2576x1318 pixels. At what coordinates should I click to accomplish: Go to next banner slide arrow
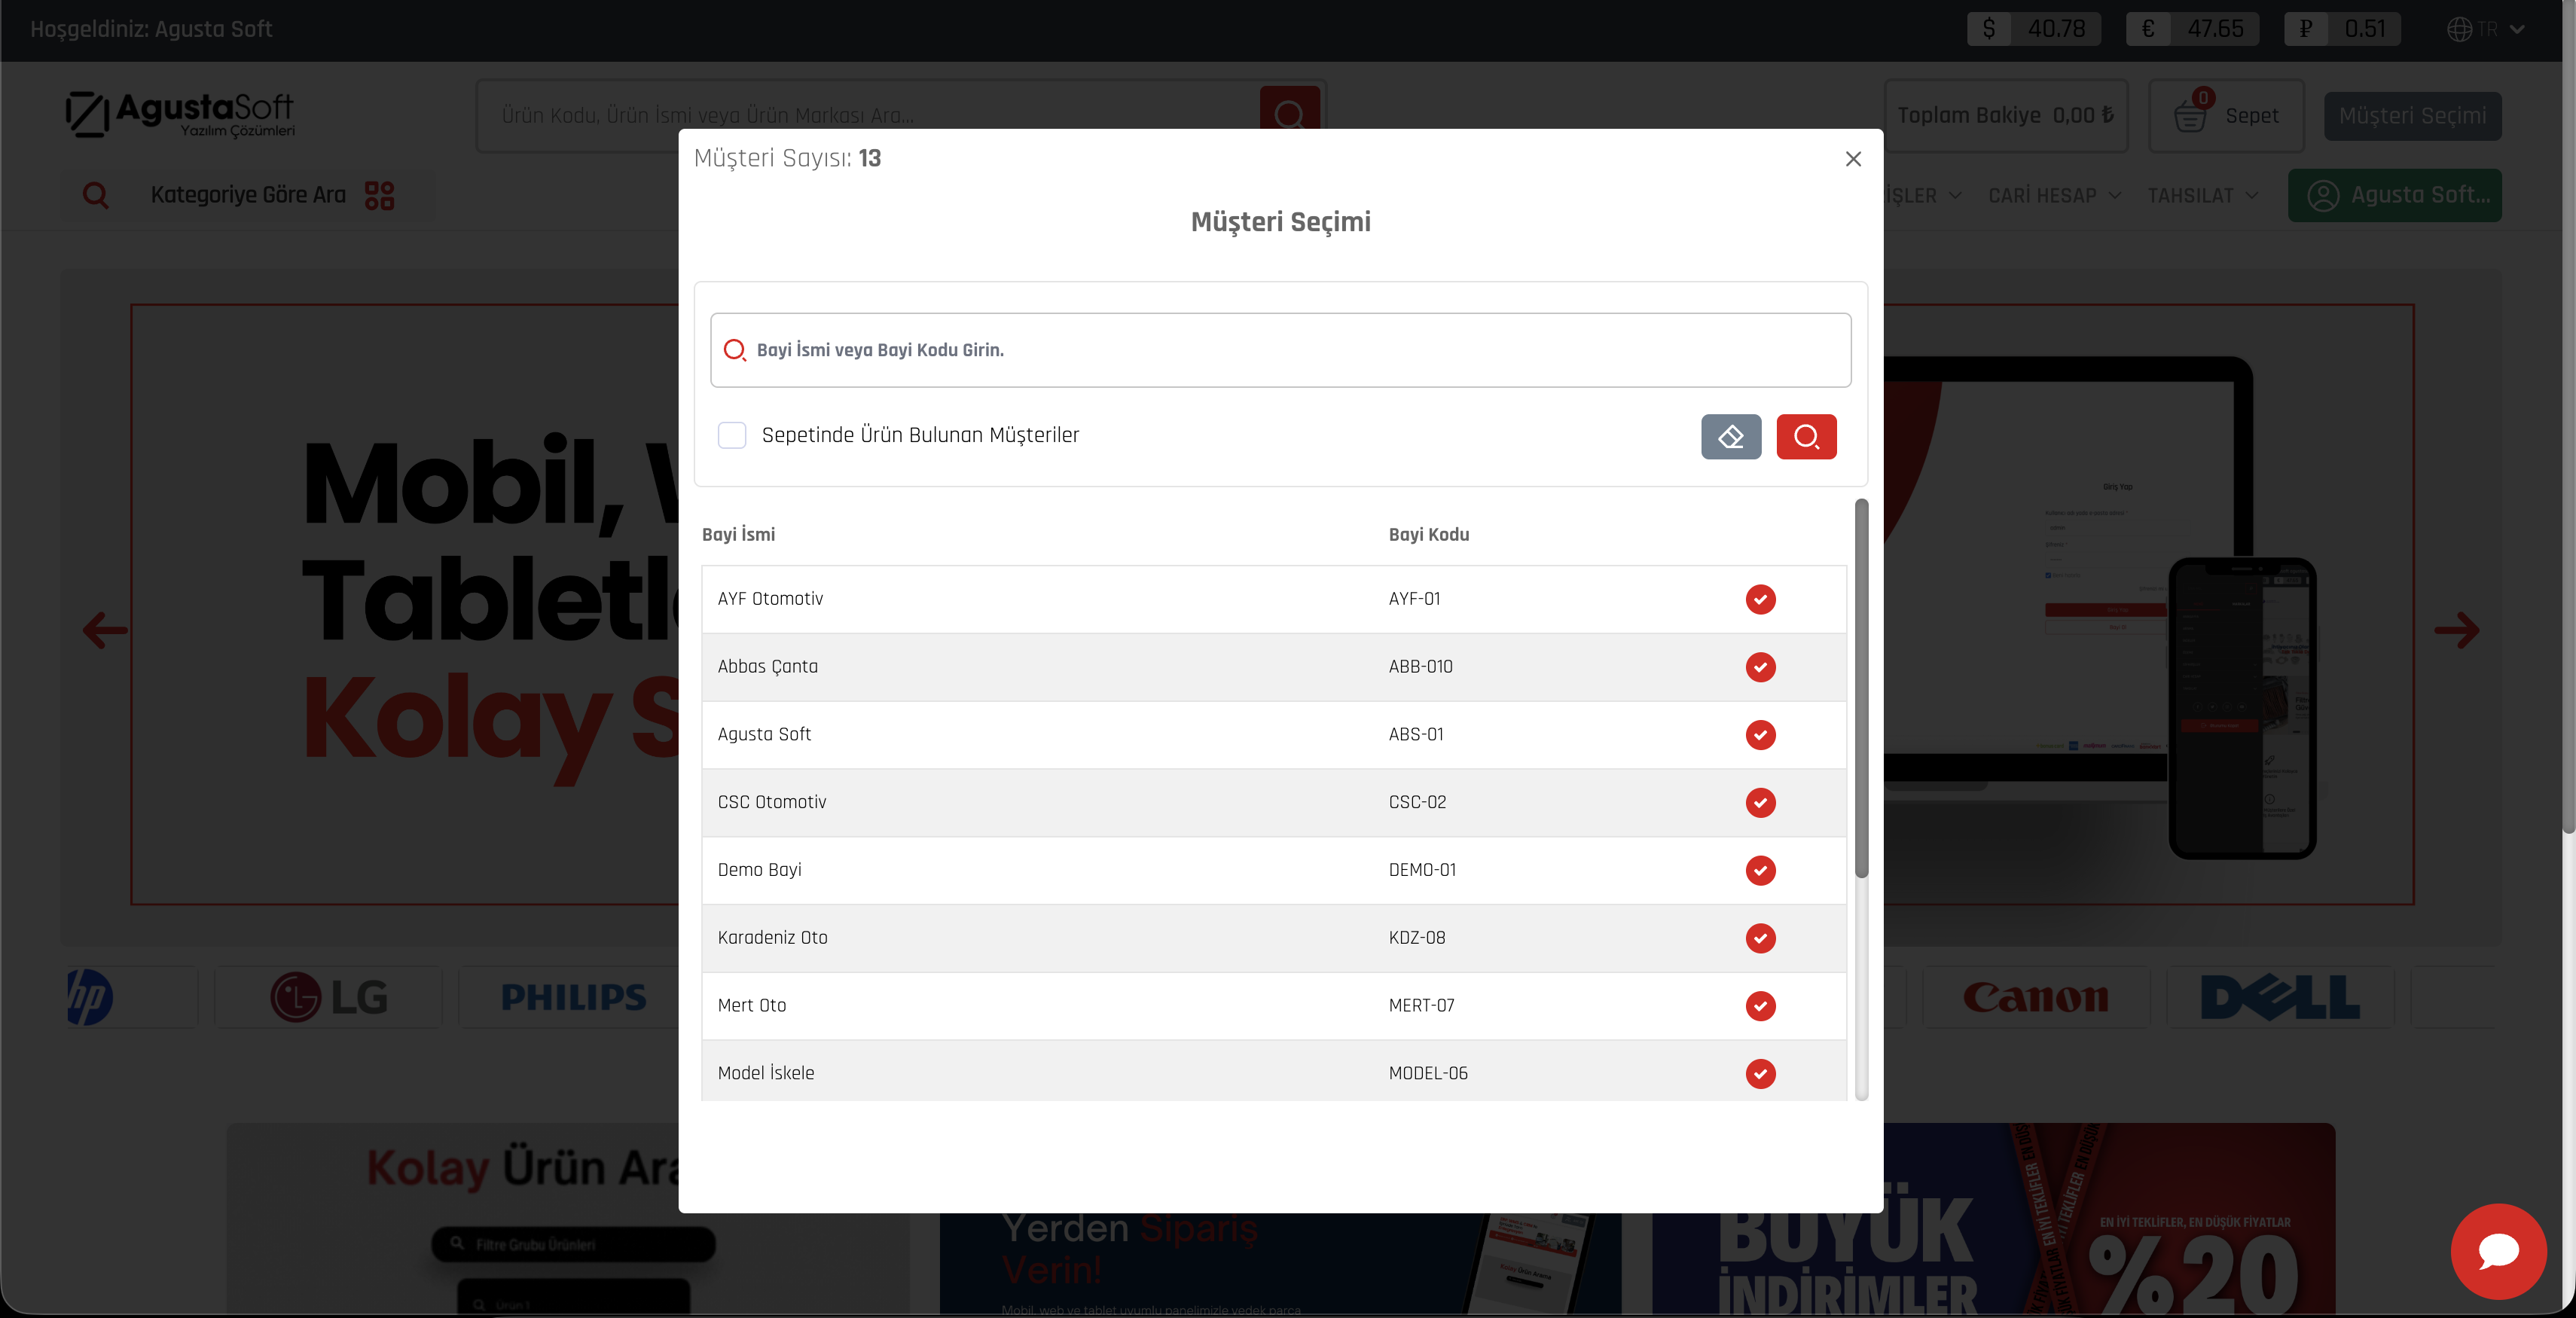click(2456, 630)
